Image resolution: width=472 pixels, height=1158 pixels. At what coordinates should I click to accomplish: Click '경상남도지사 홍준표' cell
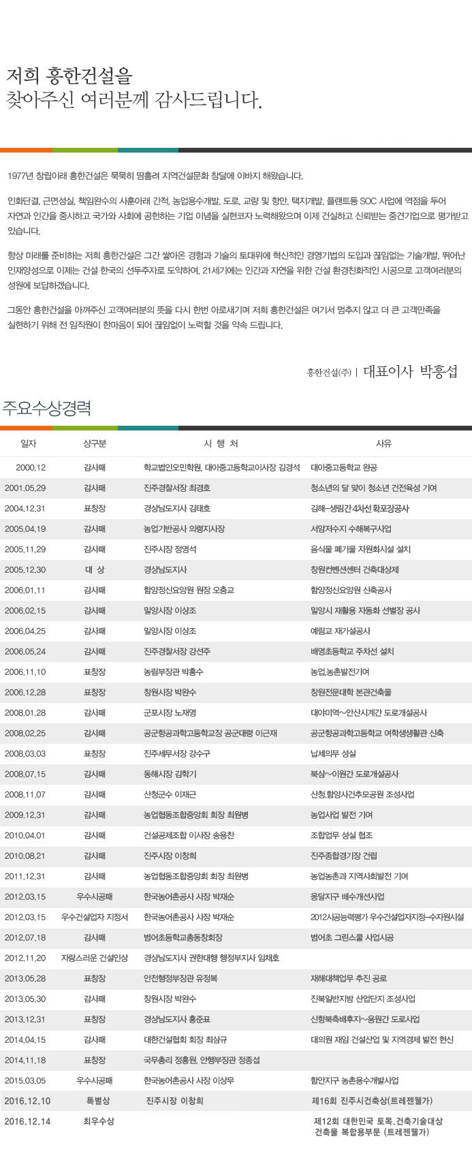[177, 1019]
